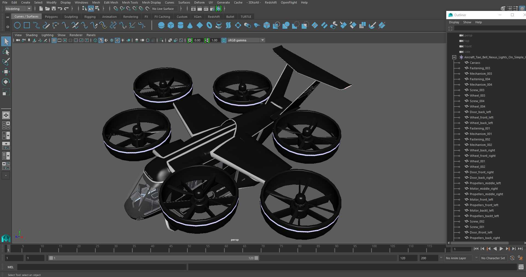Click the New Scene icon
The width and height of the screenshot is (526, 277).
pos(41,9)
